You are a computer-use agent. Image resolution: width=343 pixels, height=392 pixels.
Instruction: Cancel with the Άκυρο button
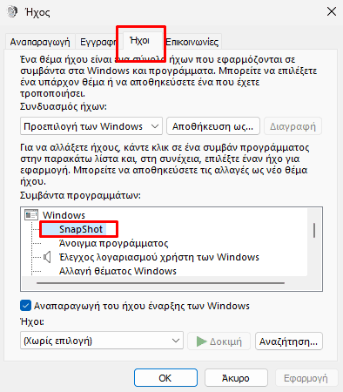[x=236, y=378]
